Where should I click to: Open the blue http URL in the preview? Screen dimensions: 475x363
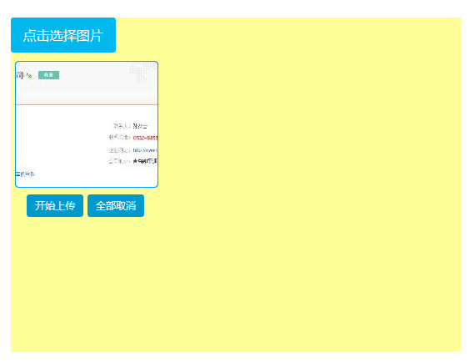click(145, 150)
